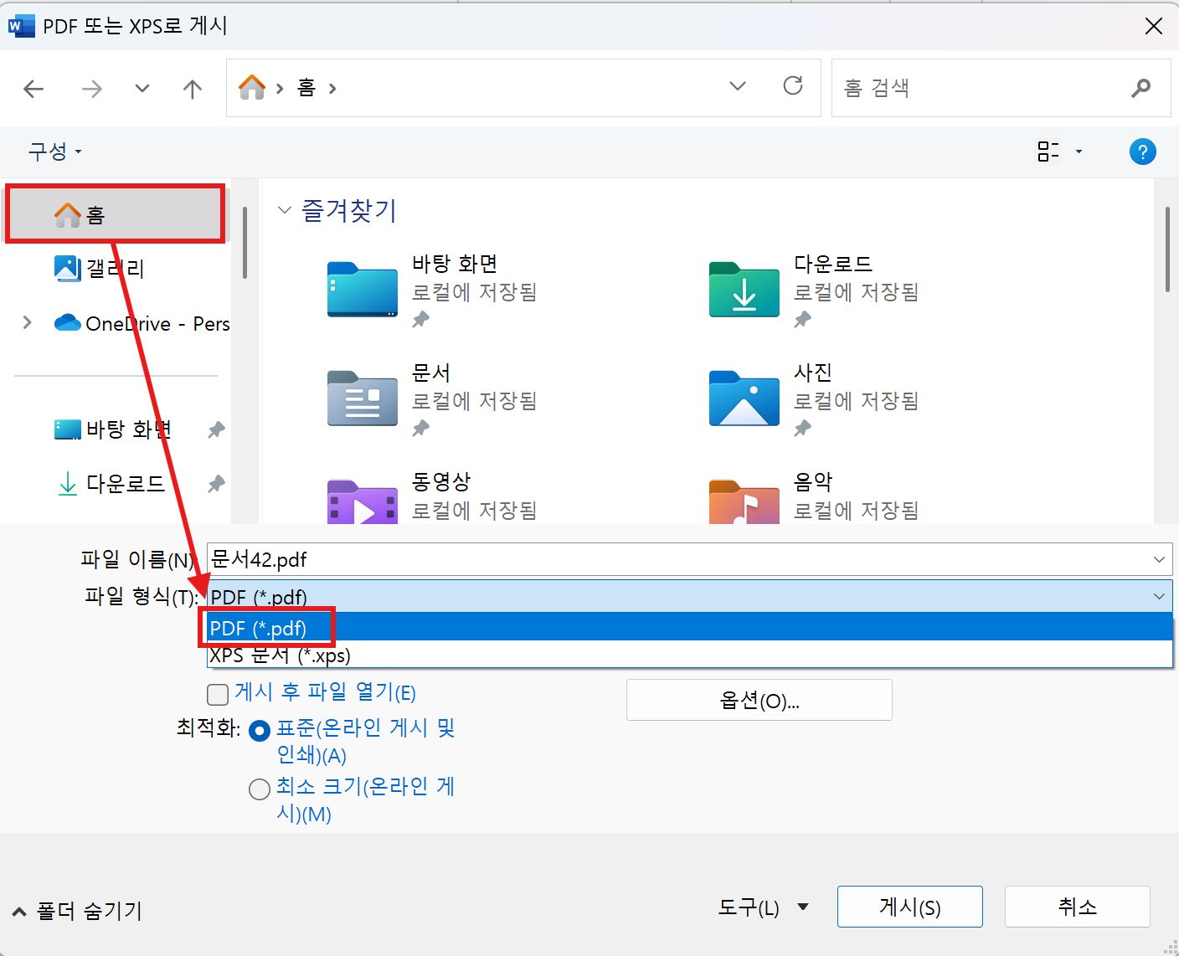This screenshot has height=956, width=1179.
Task: Select the 동영상 folder icon
Action: point(363,501)
